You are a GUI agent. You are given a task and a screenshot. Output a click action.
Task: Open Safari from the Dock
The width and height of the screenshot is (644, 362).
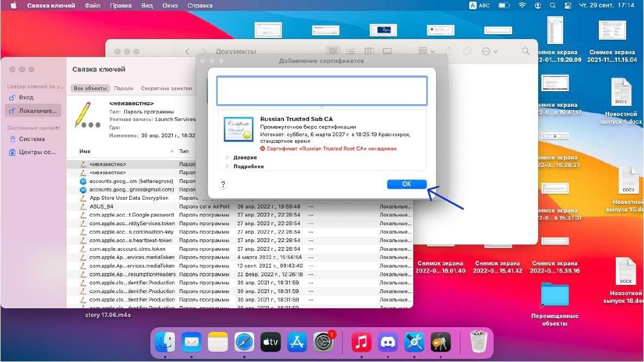point(244,341)
